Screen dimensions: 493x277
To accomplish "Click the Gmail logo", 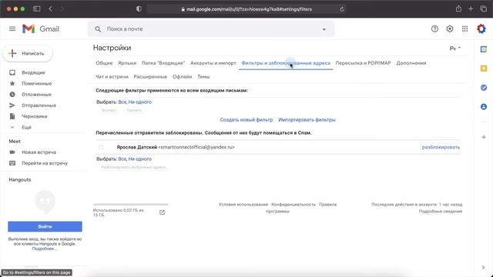I will click(41, 29).
